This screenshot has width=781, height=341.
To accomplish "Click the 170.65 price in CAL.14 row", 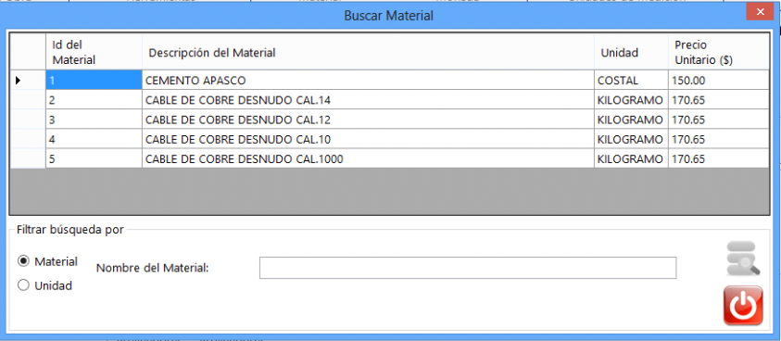I will (719, 100).
